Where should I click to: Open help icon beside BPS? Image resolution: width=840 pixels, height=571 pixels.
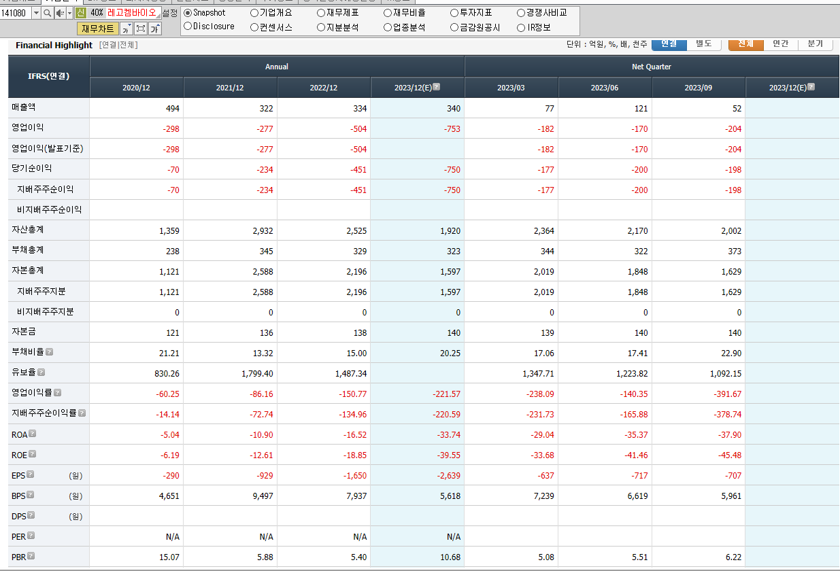[x=30, y=495]
